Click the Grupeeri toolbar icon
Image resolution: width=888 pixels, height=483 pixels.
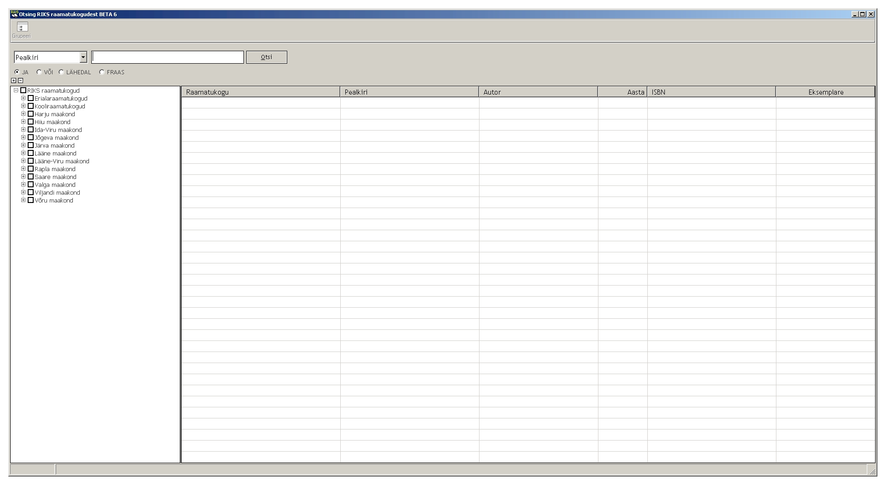[x=22, y=28]
